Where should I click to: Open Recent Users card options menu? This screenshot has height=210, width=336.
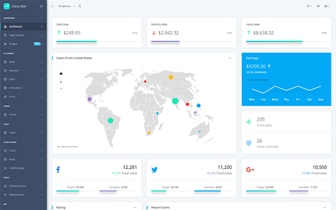[325, 207]
